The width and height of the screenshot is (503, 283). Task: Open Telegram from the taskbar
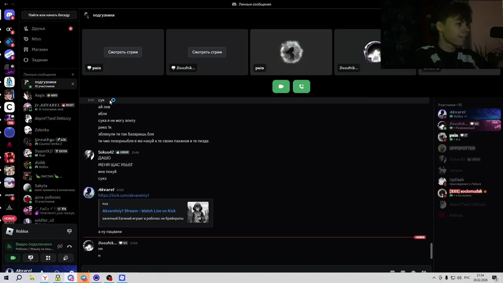(84, 278)
